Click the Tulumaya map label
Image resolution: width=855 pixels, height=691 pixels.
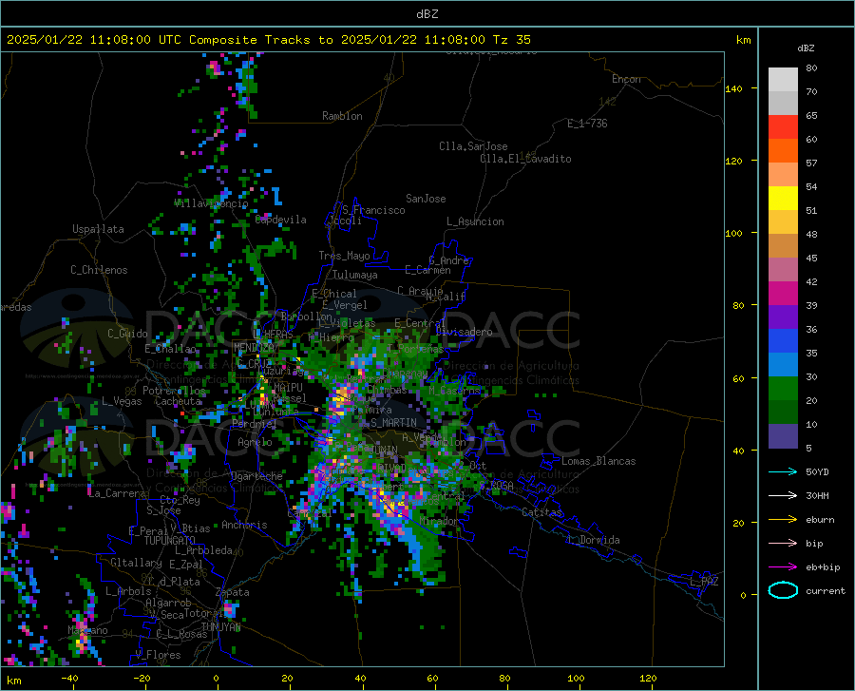click(x=355, y=275)
